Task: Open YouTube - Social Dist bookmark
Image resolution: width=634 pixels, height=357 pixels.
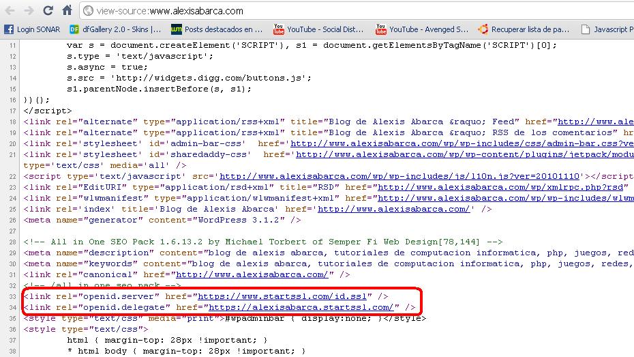Action: (x=318, y=29)
